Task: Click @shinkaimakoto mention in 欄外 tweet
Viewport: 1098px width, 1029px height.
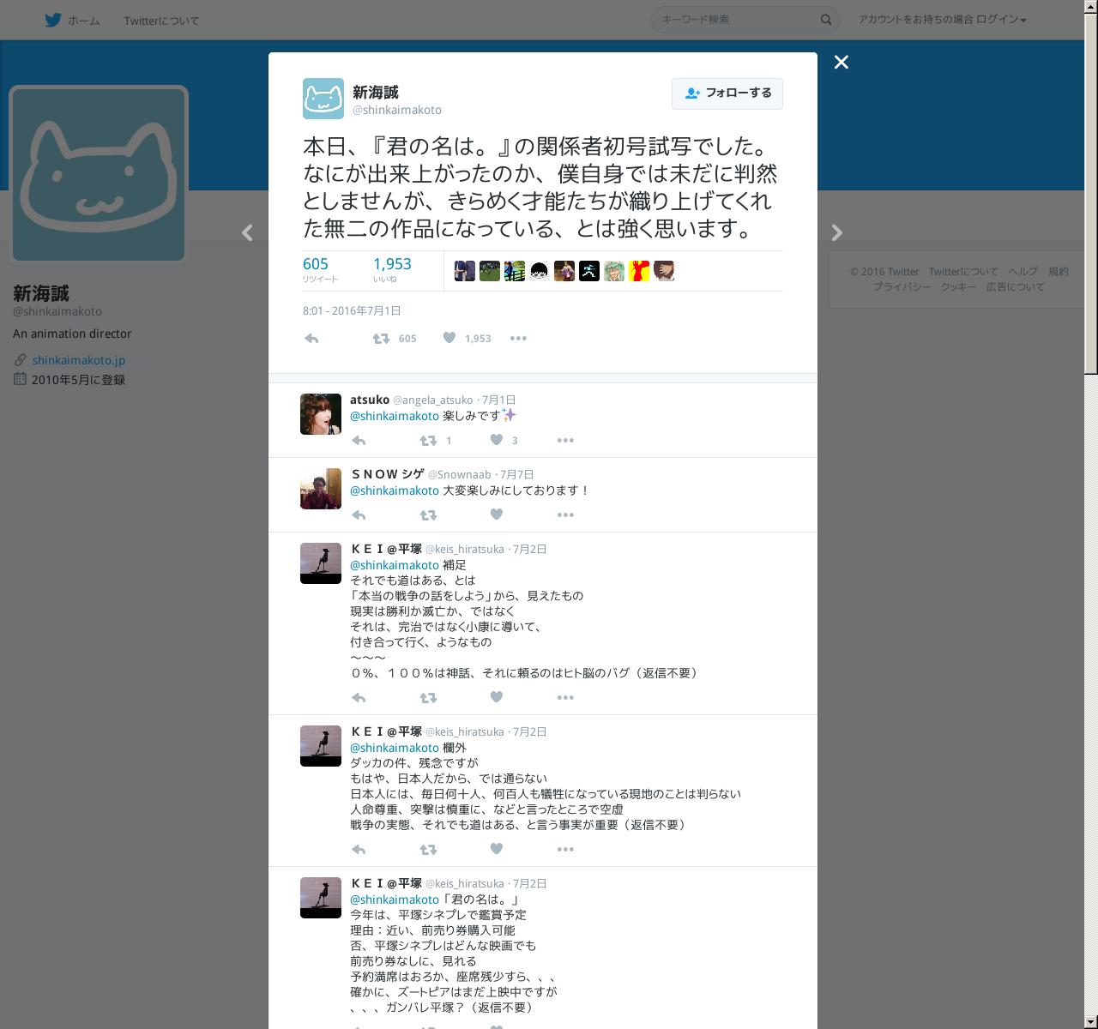Action: (x=395, y=748)
